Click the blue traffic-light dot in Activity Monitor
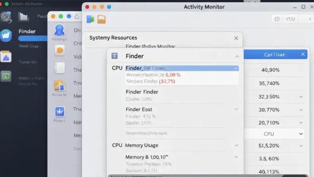The width and height of the screenshot is (314, 177). [x=109, y=7]
